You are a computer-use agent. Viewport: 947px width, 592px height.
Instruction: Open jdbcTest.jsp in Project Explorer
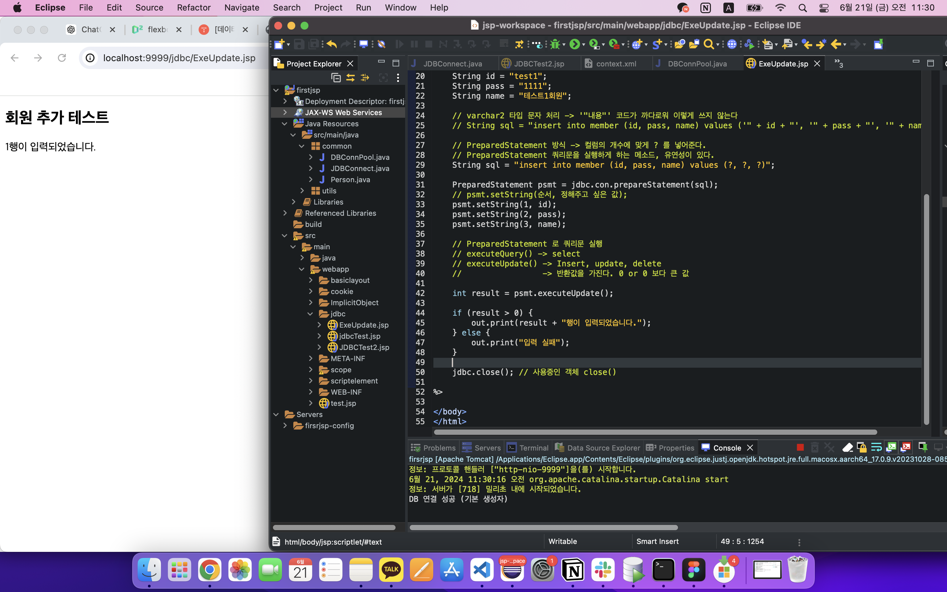click(359, 336)
